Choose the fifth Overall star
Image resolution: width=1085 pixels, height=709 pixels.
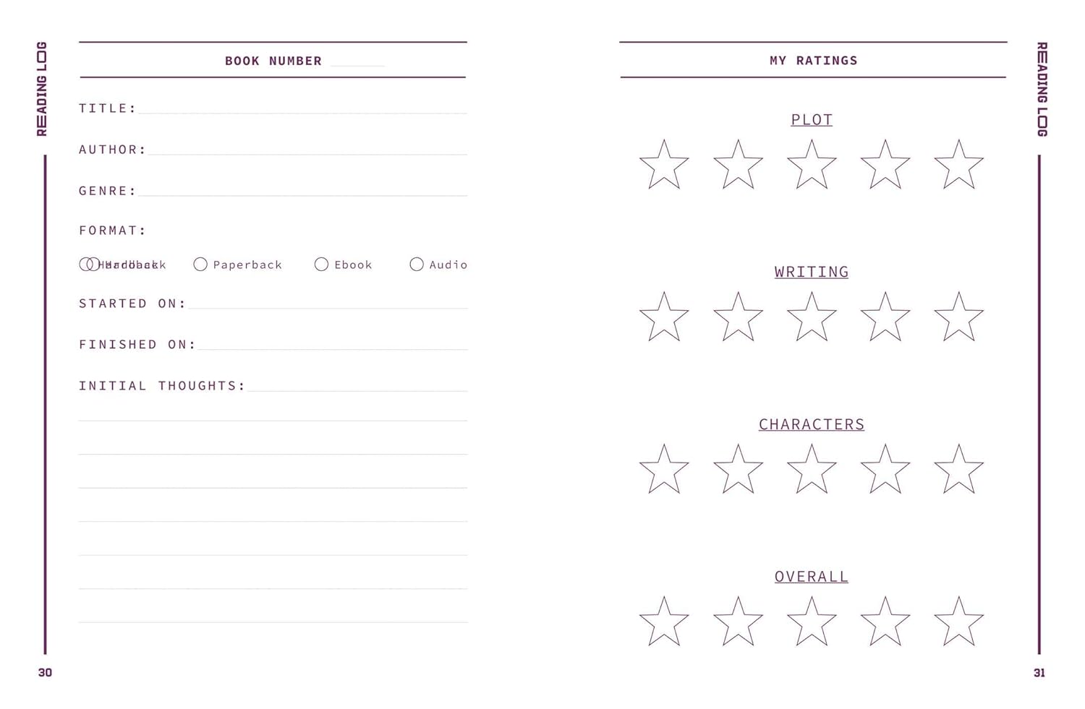coord(958,622)
